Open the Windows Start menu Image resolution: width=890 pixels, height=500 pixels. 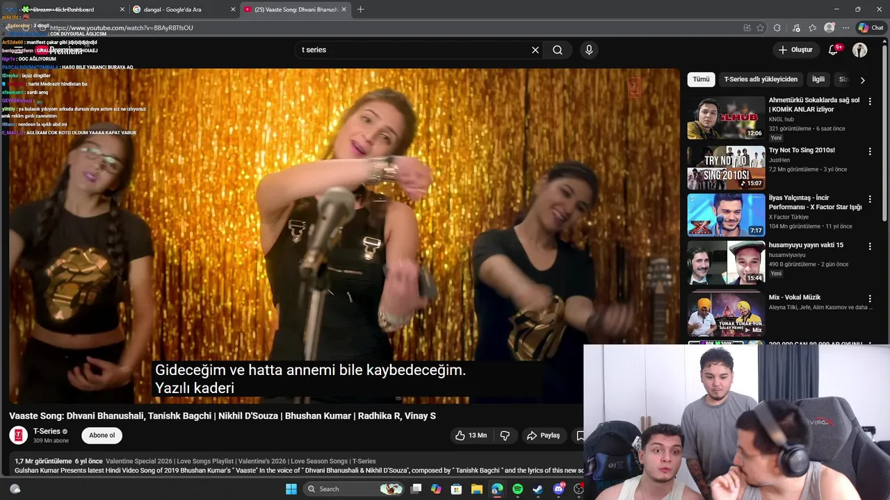[291, 489]
